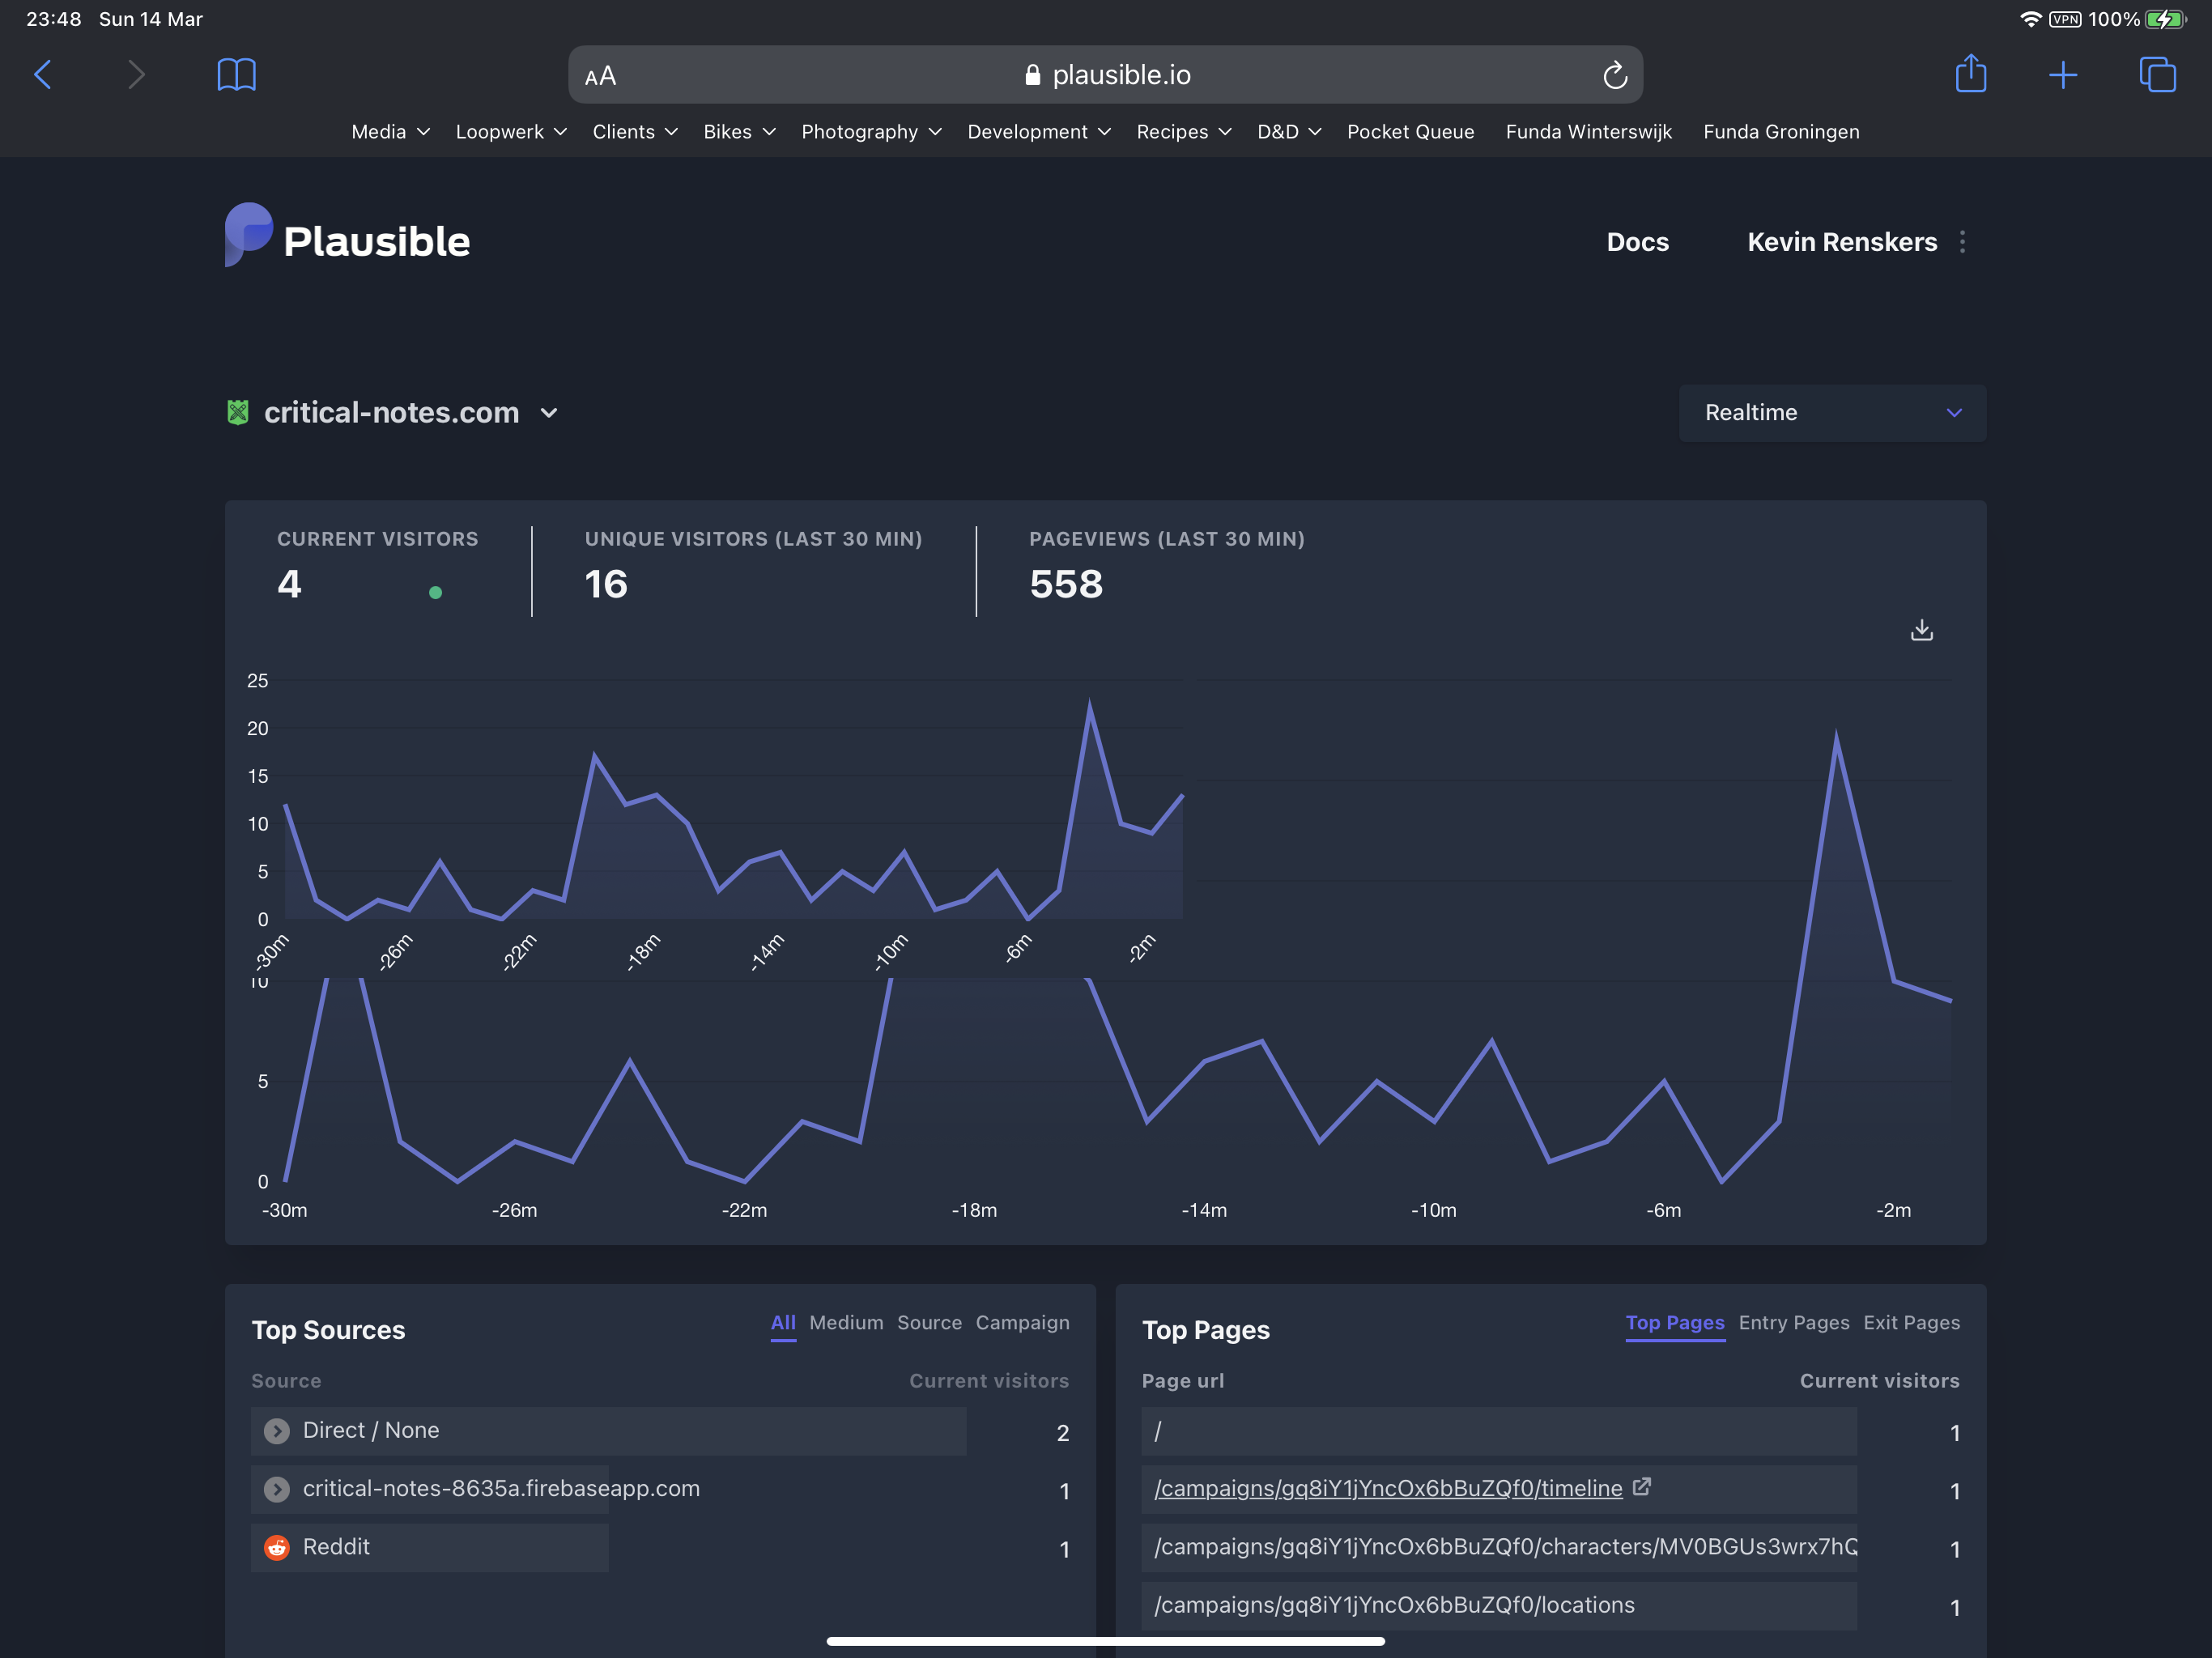The image size is (2212, 1658).
Task: Go back with Safari back arrow
Action: (44, 75)
